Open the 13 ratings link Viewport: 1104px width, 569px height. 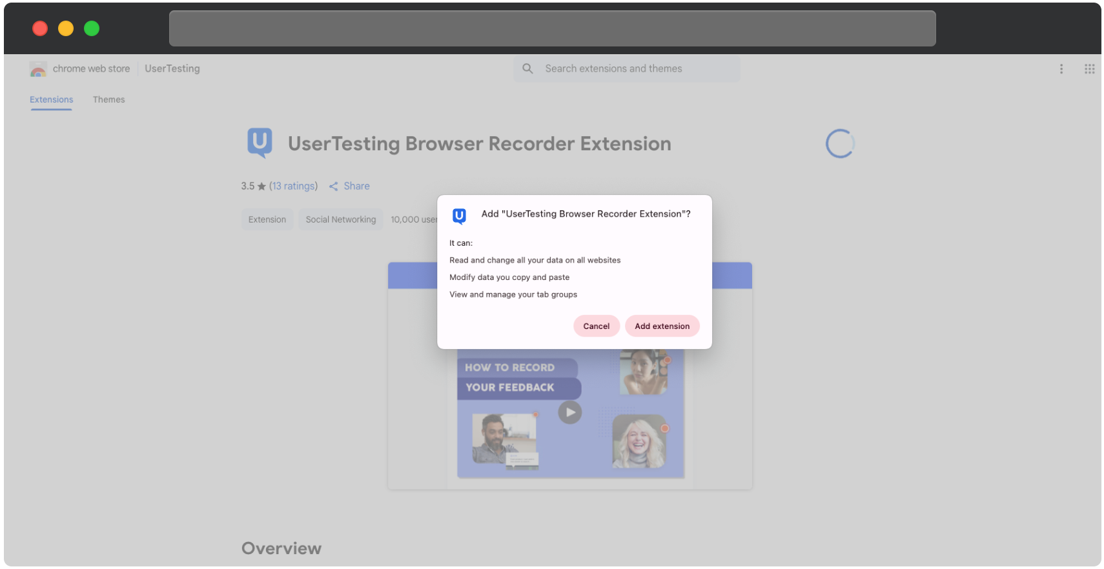pos(293,186)
